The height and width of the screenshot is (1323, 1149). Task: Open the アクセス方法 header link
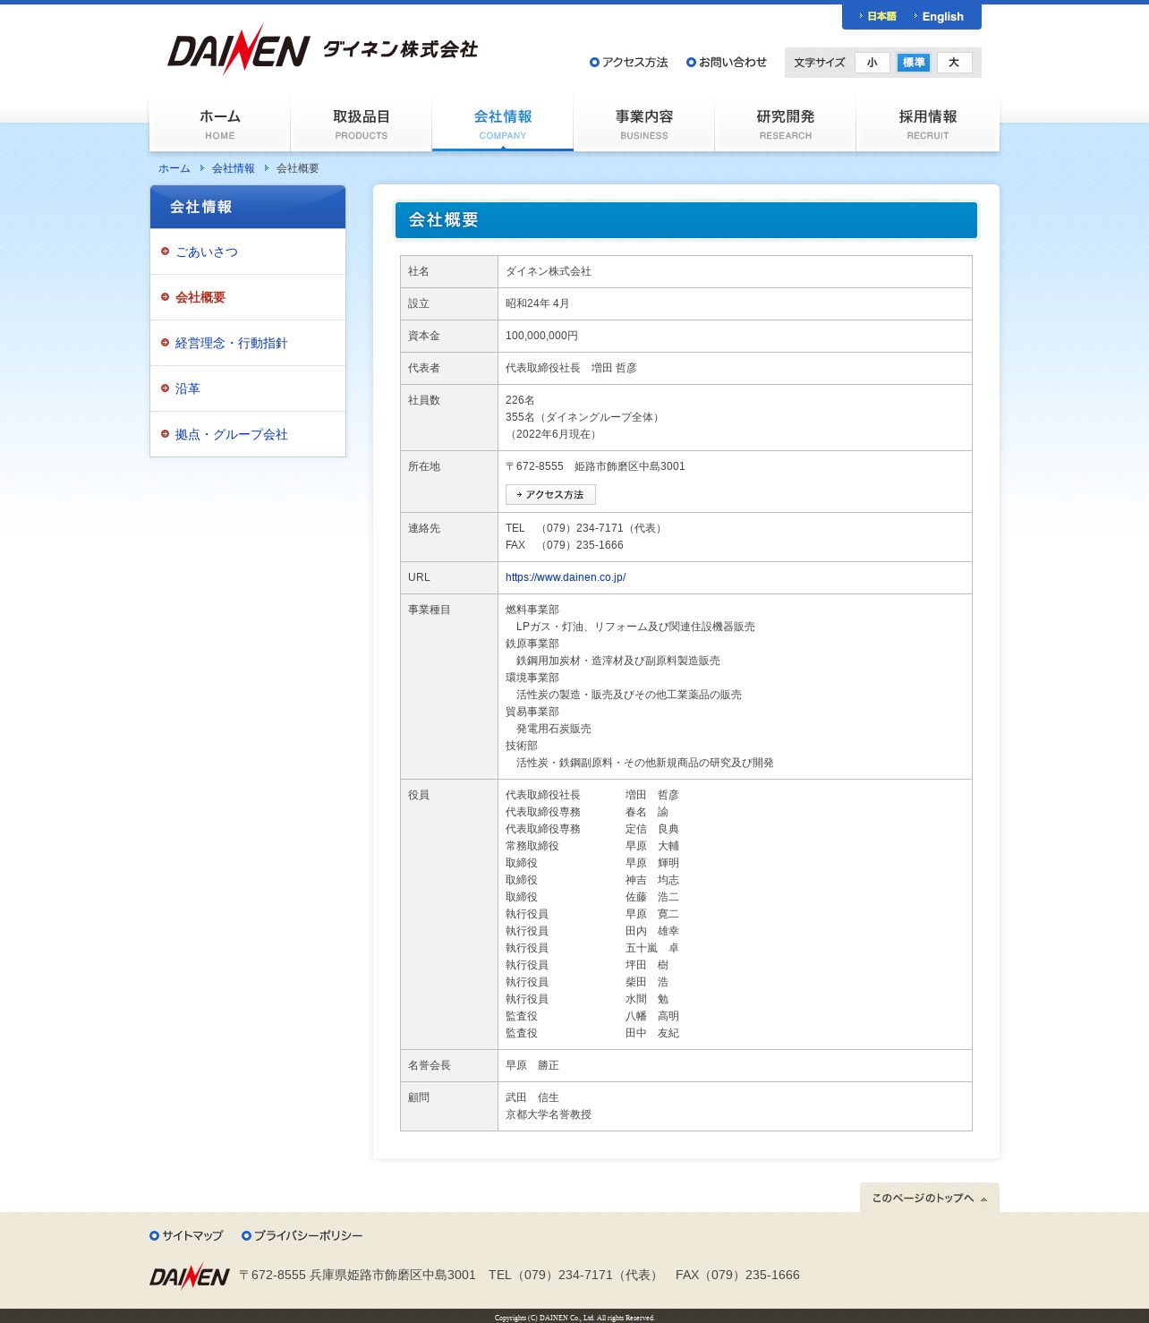pos(629,63)
